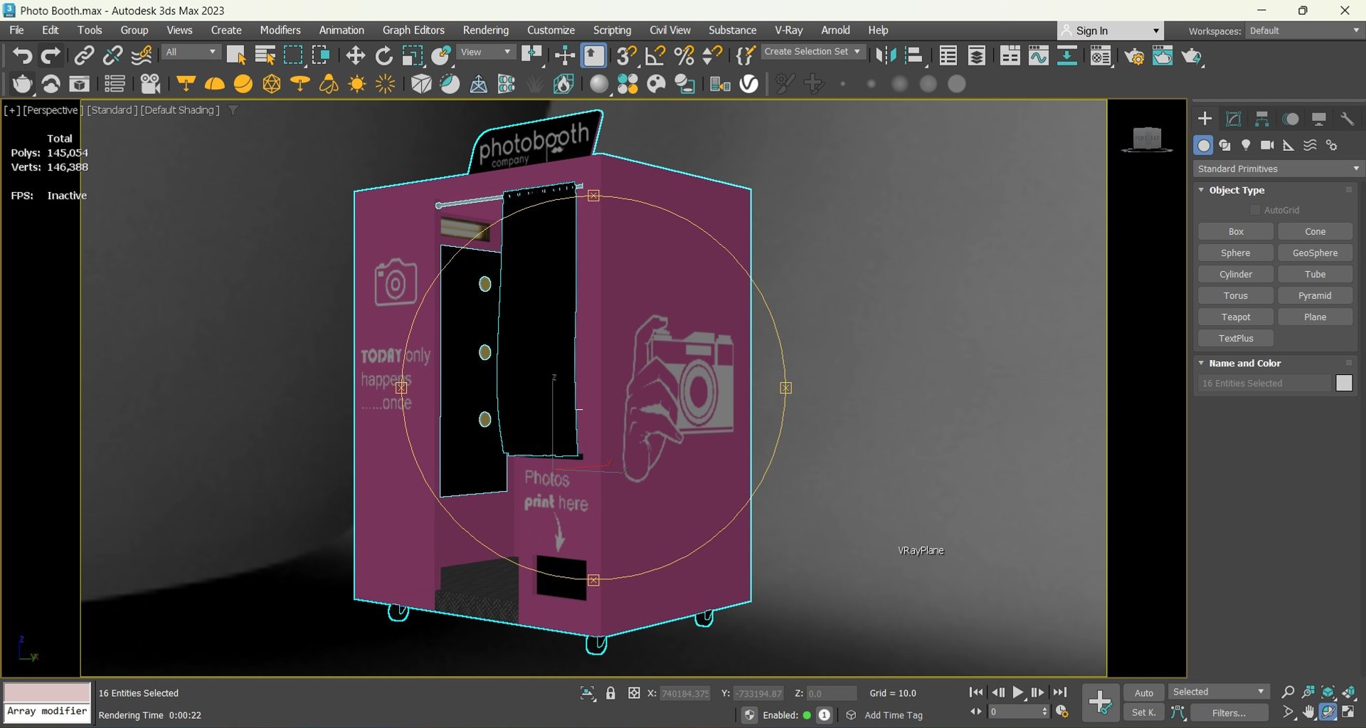
Task: Click the Set Key mode button
Action: [1143, 712]
